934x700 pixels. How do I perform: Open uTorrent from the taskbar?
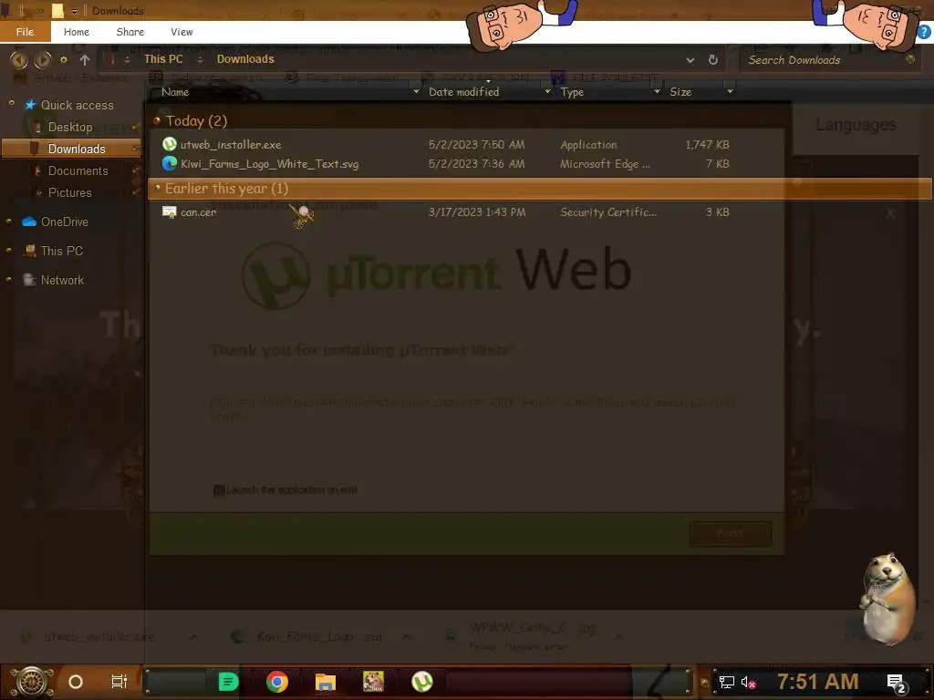pyautogui.click(x=421, y=682)
